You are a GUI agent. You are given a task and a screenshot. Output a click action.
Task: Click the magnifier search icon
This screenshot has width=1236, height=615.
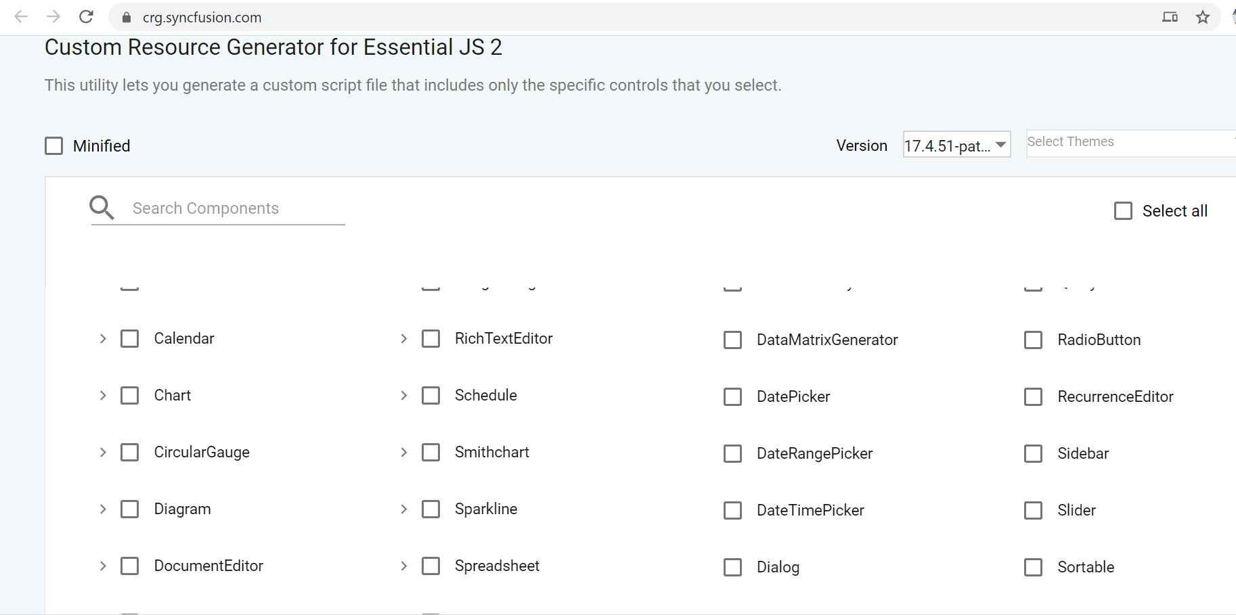pyautogui.click(x=102, y=208)
